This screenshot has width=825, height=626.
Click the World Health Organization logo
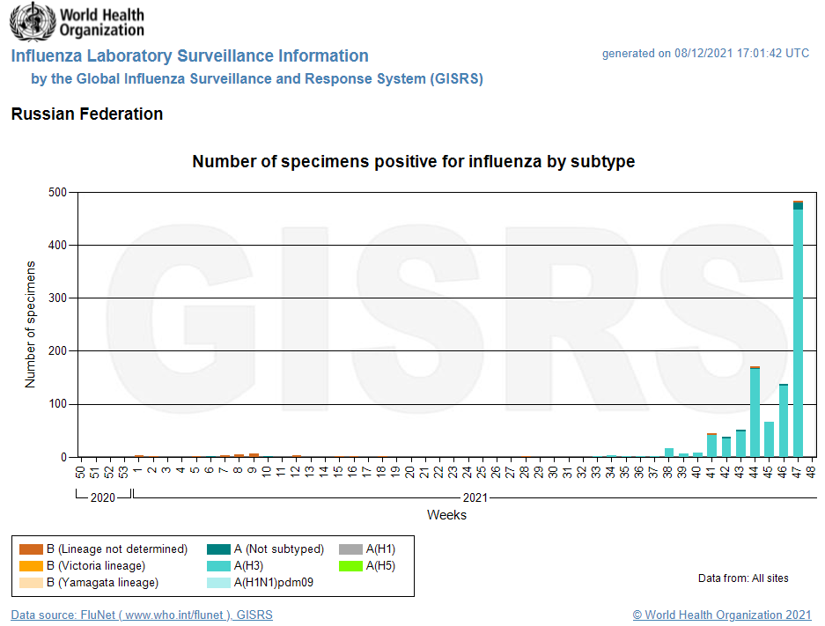(x=77, y=22)
